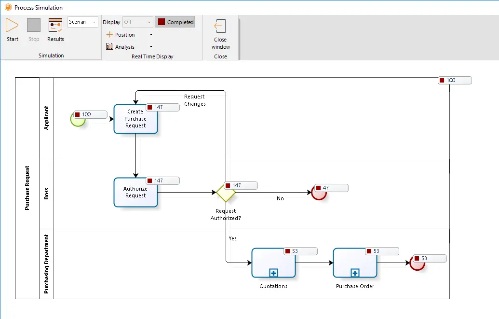Click the 147 counter on the gateway
The width and height of the screenshot is (499, 319).
click(x=241, y=185)
